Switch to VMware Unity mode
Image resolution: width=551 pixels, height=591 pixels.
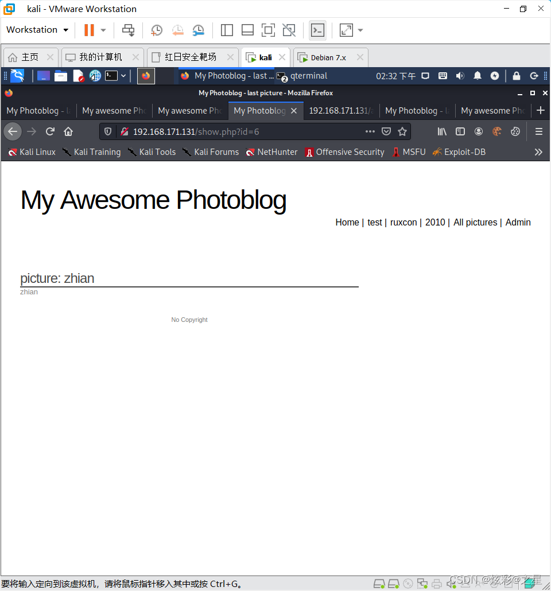point(289,30)
